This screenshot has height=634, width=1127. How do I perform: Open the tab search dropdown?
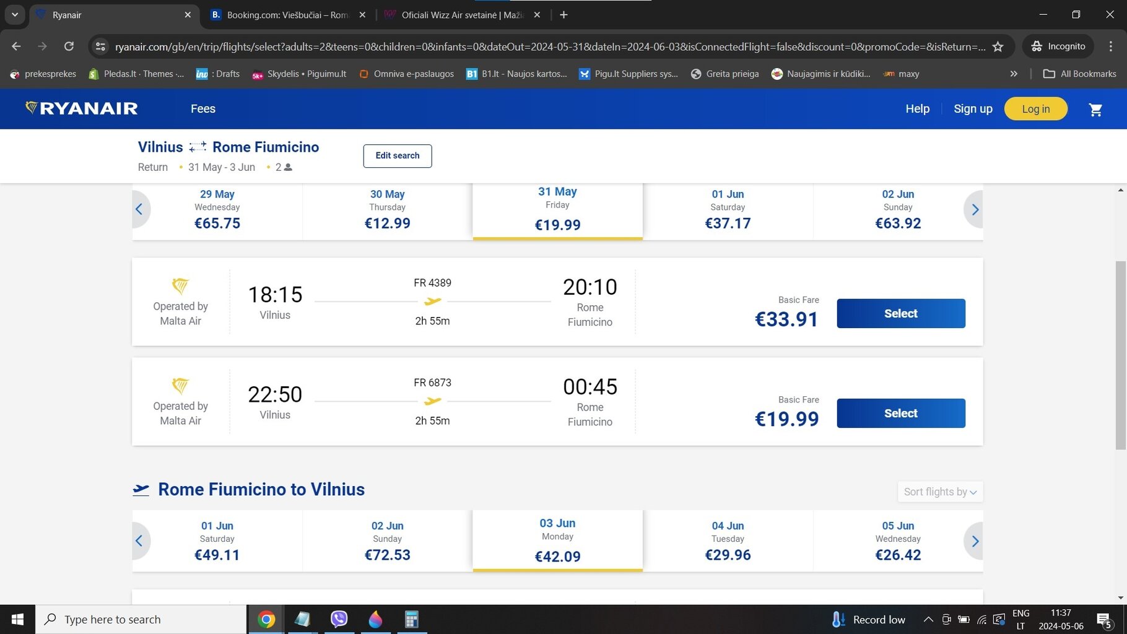click(14, 15)
